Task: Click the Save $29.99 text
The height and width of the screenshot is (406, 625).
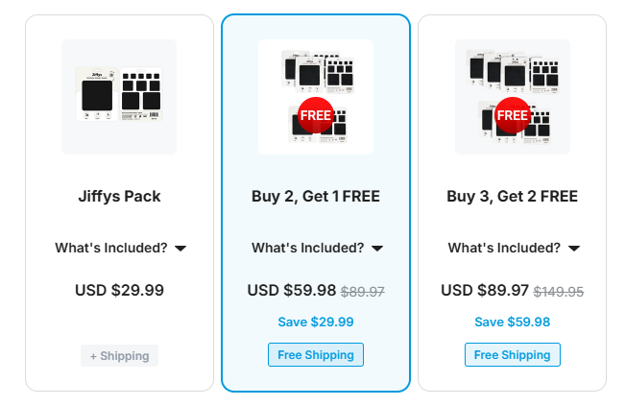Action: click(x=316, y=322)
